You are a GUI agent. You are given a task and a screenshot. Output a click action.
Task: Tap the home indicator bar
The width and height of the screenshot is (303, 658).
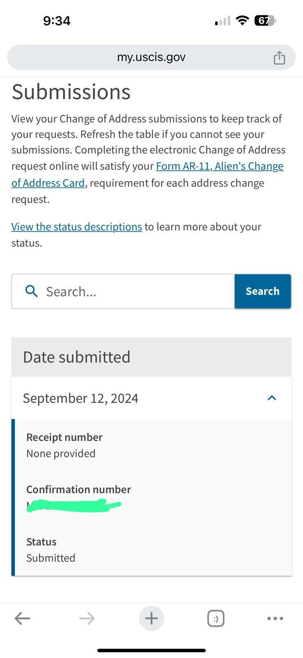click(x=151, y=651)
